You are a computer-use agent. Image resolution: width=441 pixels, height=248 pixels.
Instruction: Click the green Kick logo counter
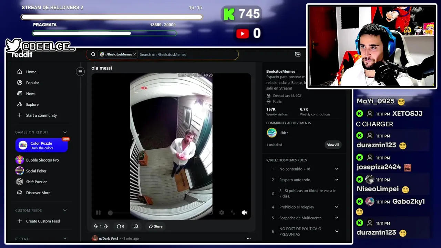click(229, 14)
